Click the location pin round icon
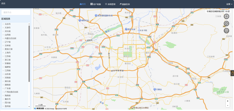This screenshot has width=234, height=111. pyautogui.click(x=226, y=31)
